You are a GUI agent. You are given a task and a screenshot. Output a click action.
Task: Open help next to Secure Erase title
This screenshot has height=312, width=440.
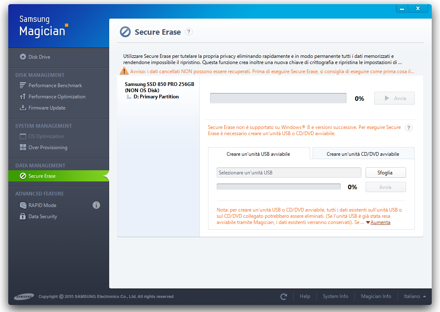(x=189, y=32)
